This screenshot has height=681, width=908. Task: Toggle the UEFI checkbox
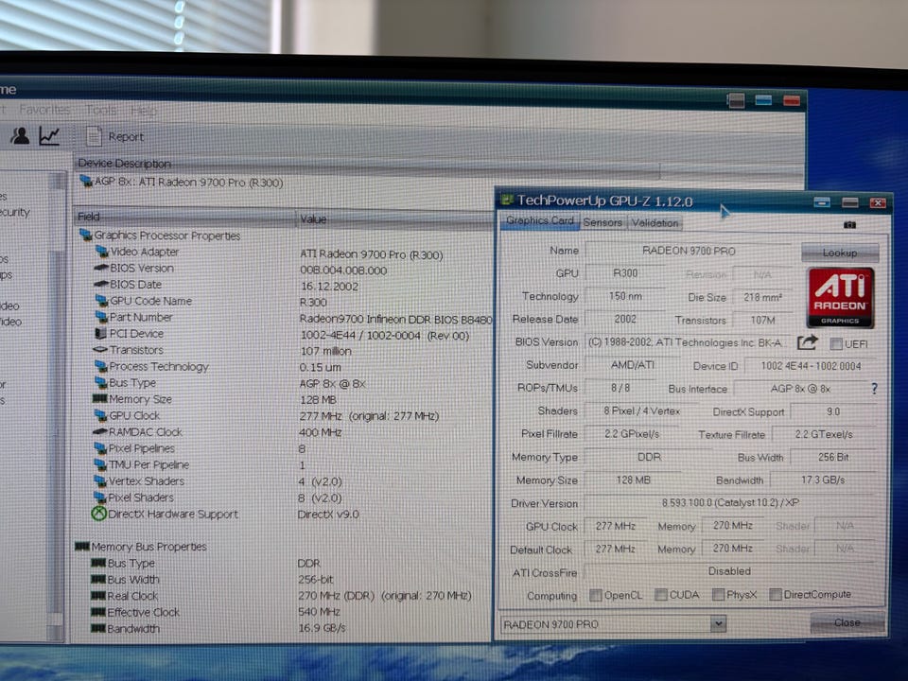[x=836, y=344]
